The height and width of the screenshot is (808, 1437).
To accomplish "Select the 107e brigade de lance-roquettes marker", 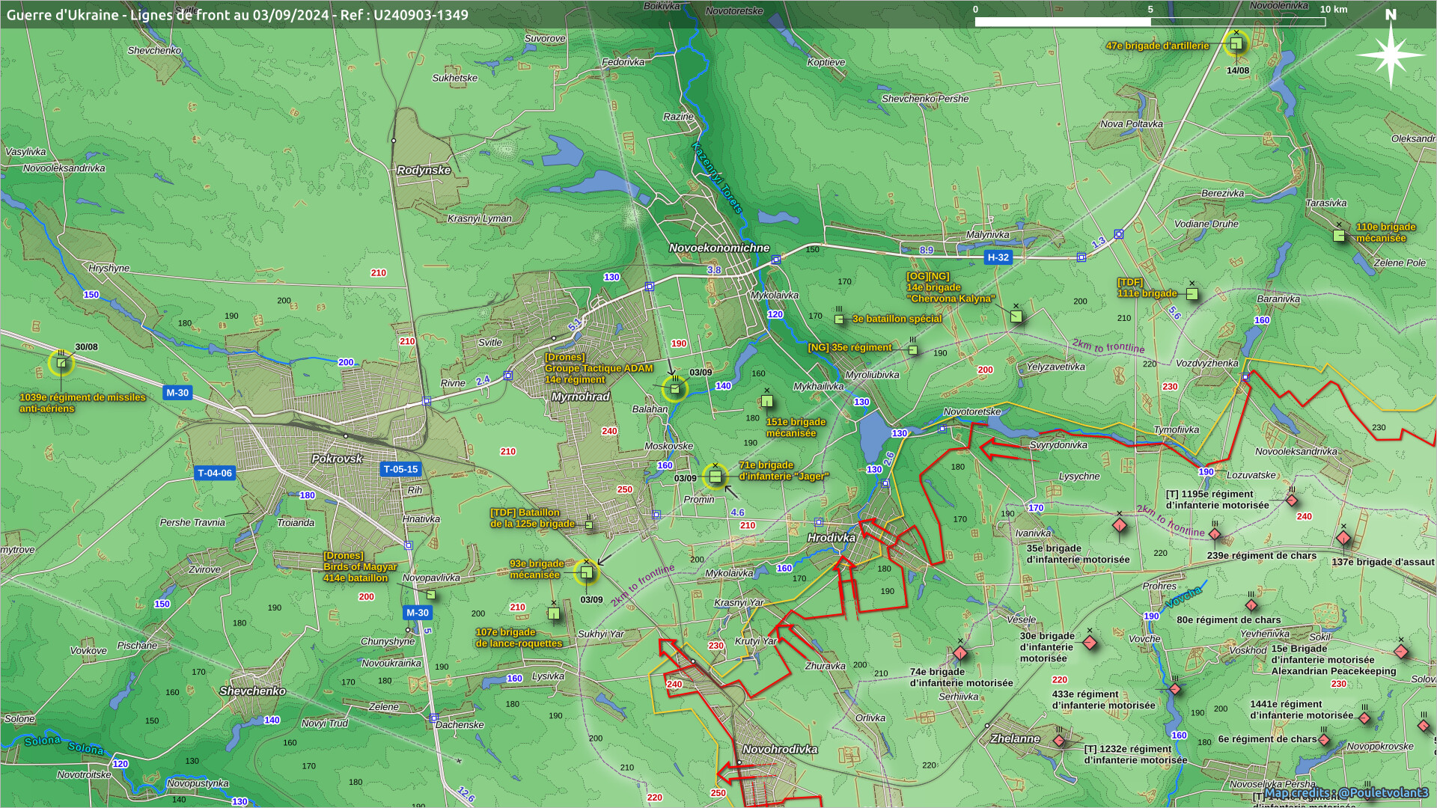I will [553, 613].
